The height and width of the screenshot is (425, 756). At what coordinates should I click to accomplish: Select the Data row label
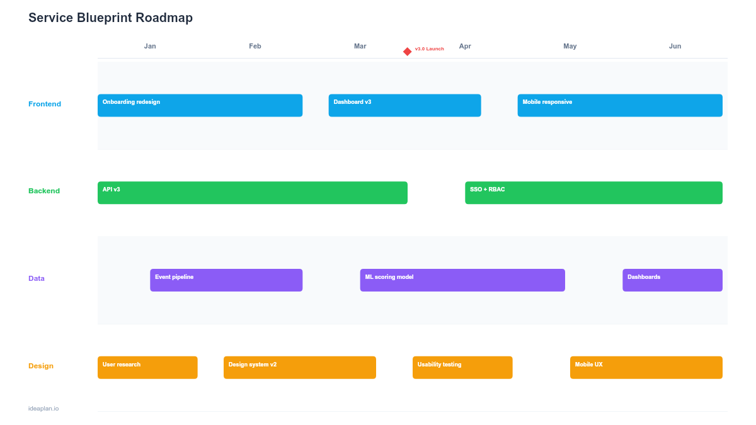click(37, 278)
